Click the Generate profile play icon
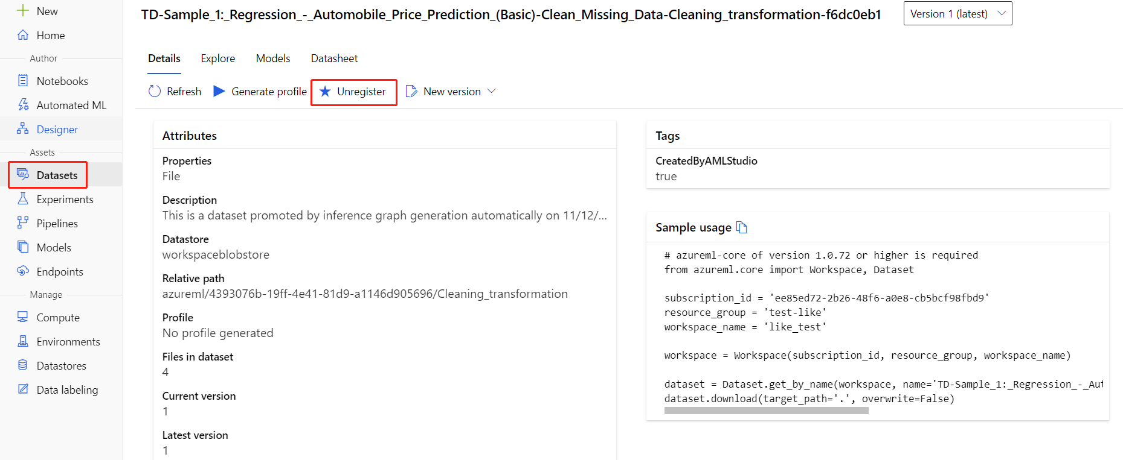This screenshot has height=460, width=1123. (x=219, y=91)
